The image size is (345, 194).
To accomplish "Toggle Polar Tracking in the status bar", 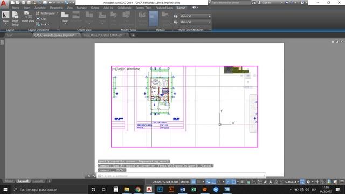I will 219,182.
